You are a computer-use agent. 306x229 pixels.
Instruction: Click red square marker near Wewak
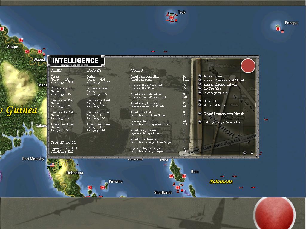coord(44,54)
